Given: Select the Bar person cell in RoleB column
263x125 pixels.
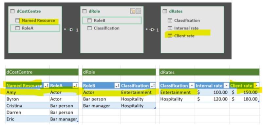Looking at the screenshot, I should [x=101, y=99].
